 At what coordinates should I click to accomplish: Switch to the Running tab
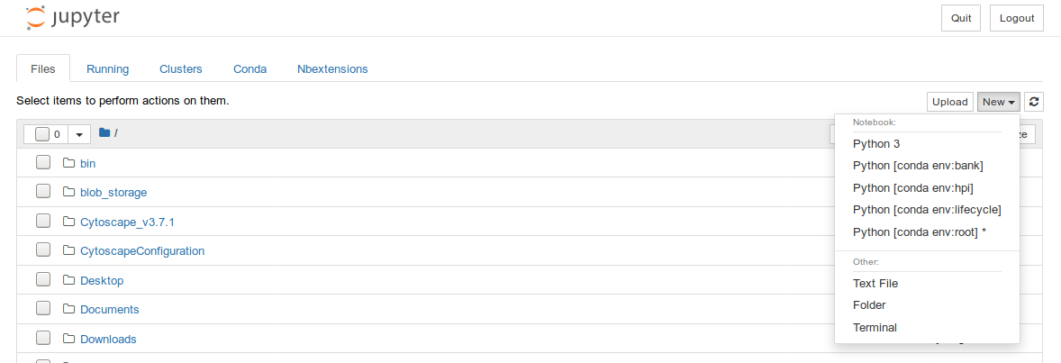pyautogui.click(x=107, y=68)
